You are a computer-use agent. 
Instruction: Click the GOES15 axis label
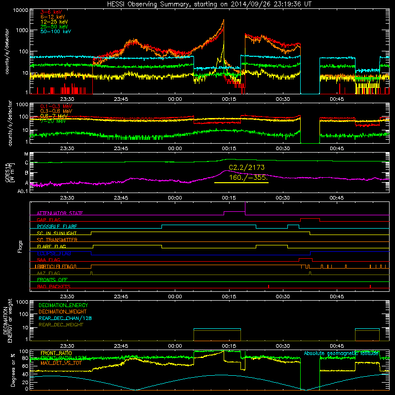click(x=8, y=173)
